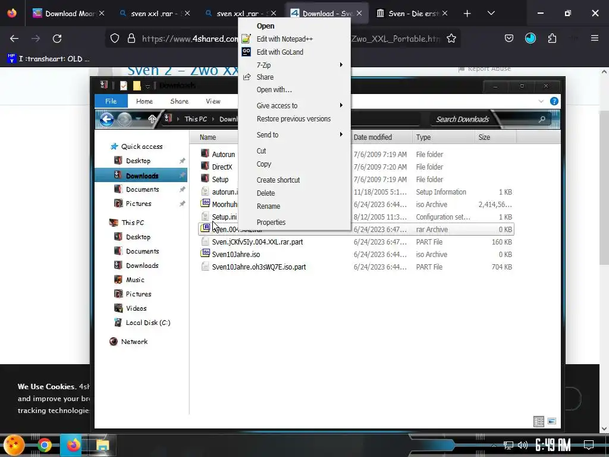List all tabs dropdown arrow
The image size is (609, 457).
click(491, 13)
